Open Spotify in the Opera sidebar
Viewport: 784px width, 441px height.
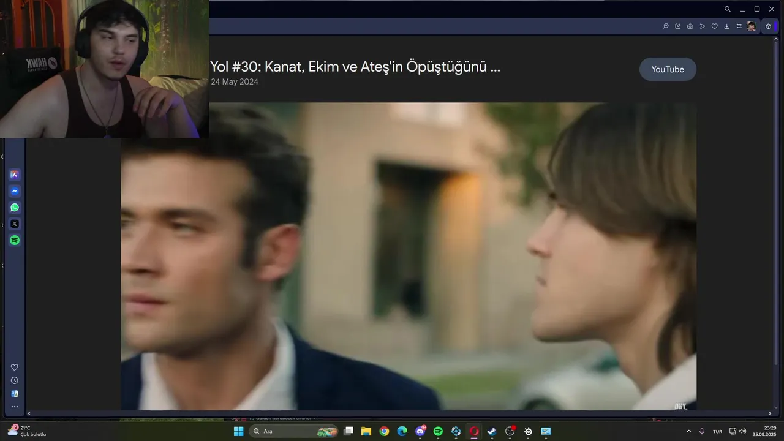[15, 241]
